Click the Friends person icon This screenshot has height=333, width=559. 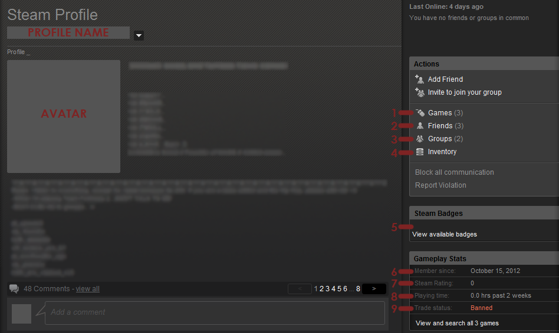[x=420, y=125]
